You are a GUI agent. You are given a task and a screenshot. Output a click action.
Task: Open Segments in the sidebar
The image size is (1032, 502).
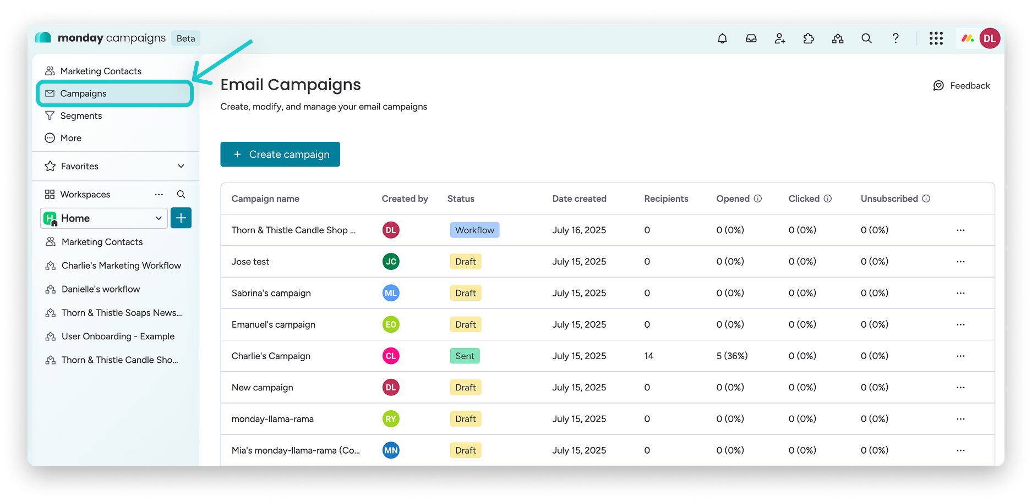(x=81, y=115)
